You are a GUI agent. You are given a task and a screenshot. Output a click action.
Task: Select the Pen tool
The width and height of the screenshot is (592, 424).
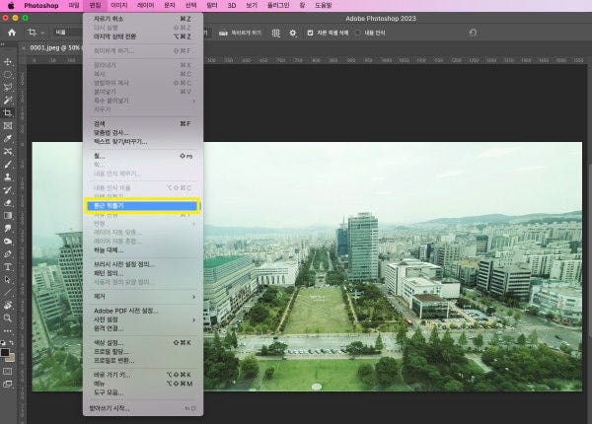coord(8,253)
